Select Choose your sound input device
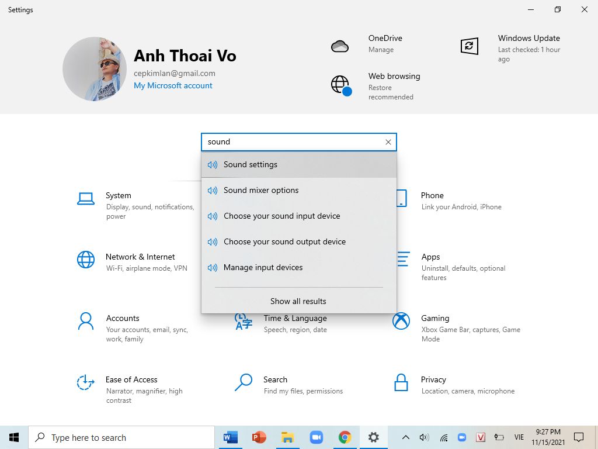Image resolution: width=598 pixels, height=449 pixels. [x=299, y=216]
